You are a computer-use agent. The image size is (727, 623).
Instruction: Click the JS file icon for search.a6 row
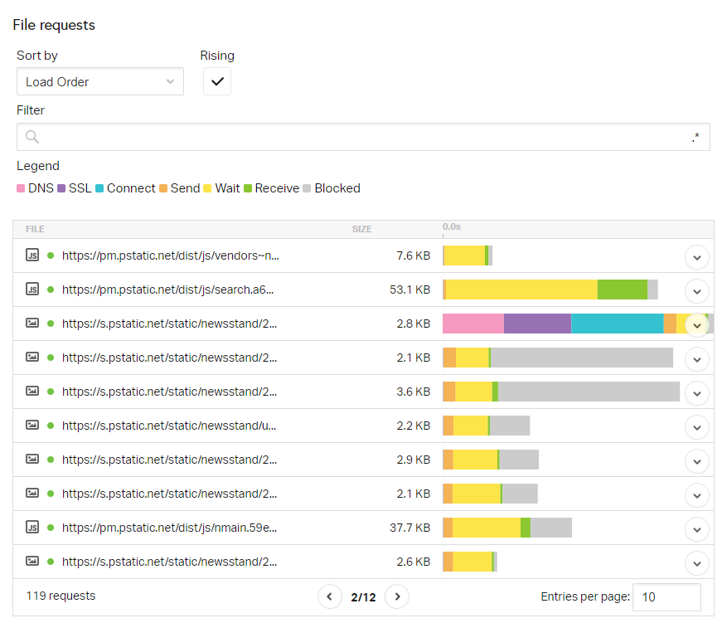click(32, 289)
